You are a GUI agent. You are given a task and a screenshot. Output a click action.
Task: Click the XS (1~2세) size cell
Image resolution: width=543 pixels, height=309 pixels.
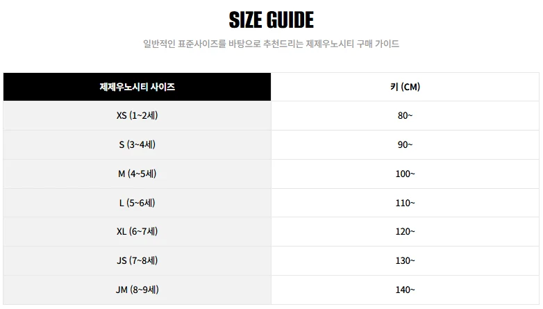137,115
